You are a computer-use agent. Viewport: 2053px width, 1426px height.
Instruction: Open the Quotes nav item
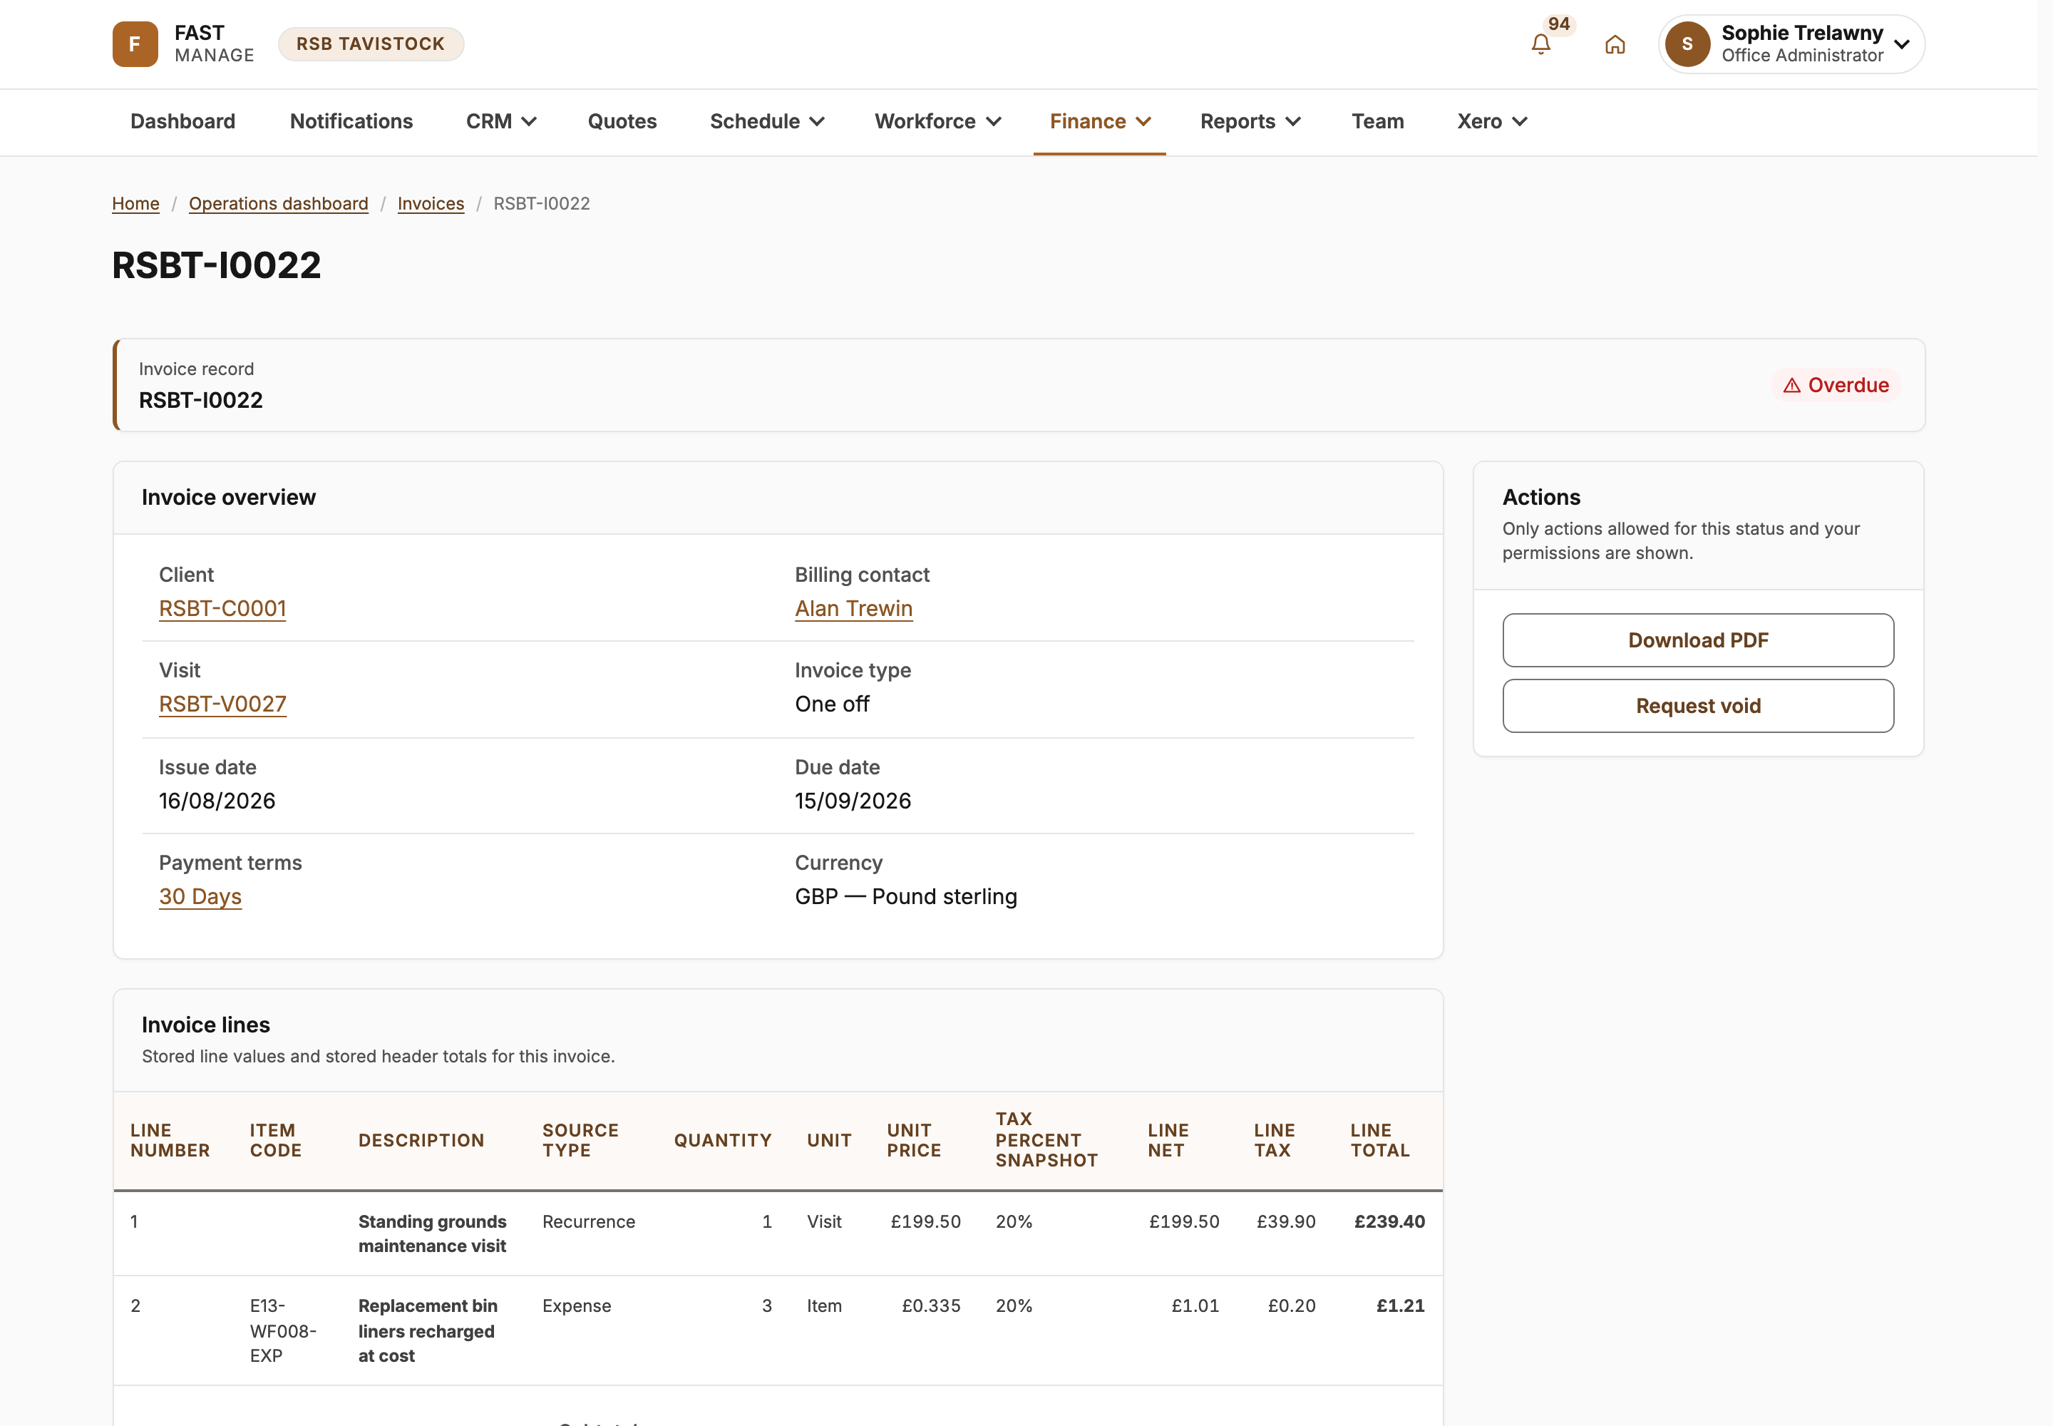(x=622, y=121)
